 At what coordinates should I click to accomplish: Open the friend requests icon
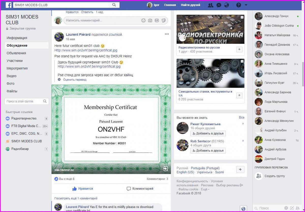[x=210, y=5]
